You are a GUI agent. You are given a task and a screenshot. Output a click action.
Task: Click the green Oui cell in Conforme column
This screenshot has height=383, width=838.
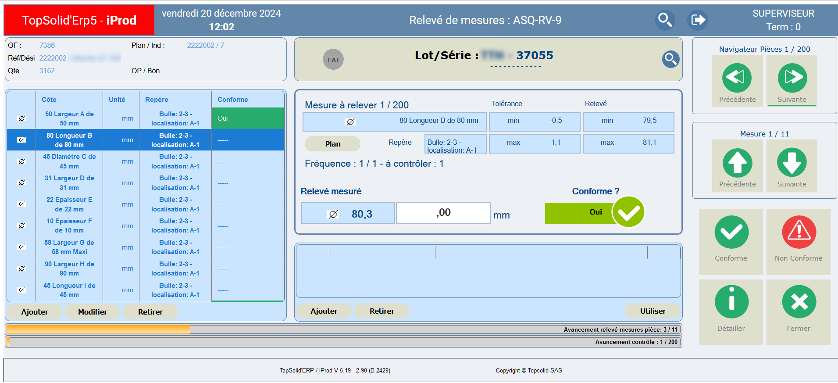(248, 118)
